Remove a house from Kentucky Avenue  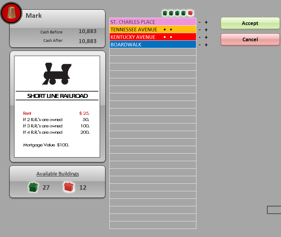coord(200,37)
